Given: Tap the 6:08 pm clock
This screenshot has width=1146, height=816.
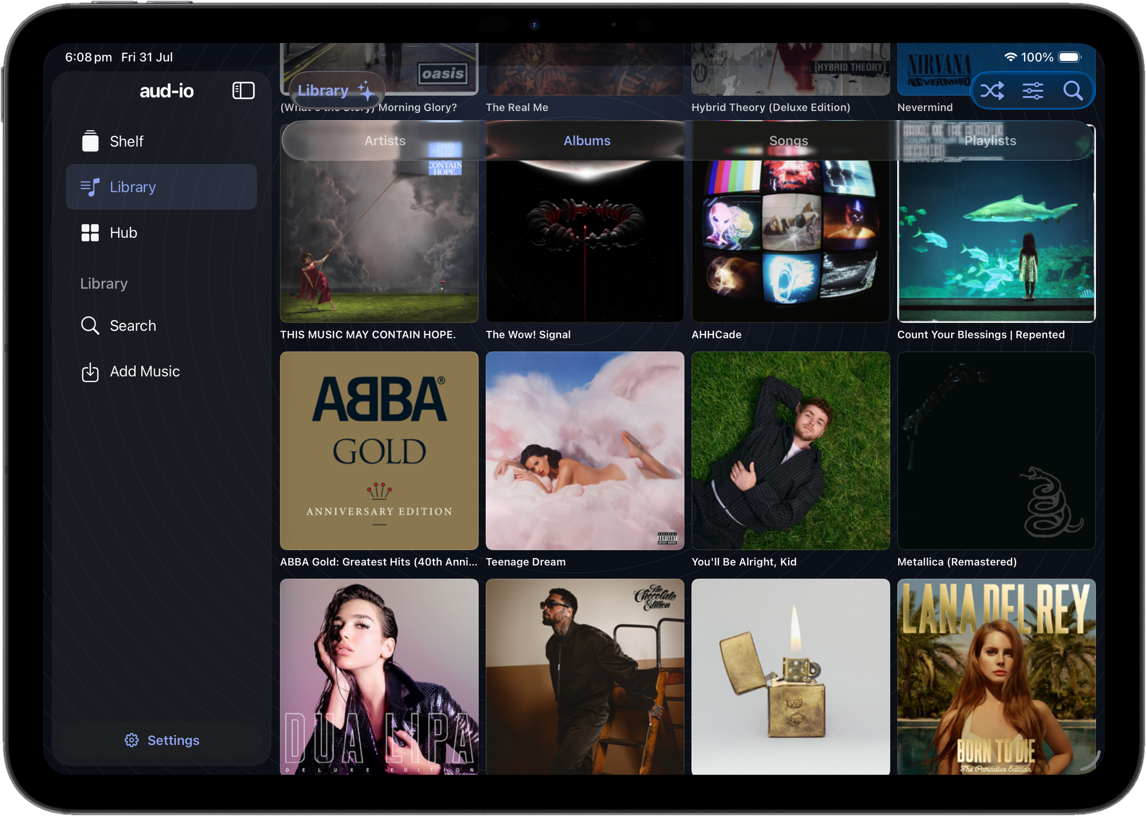Looking at the screenshot, I should click(88, 57).
